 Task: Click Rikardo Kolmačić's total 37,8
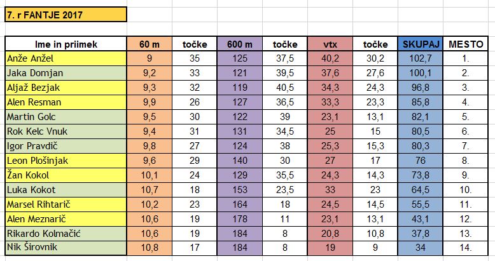pyautogui.click(x=421, y=233)
